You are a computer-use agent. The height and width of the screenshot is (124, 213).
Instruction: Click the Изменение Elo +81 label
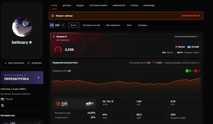tap(62, 71)
